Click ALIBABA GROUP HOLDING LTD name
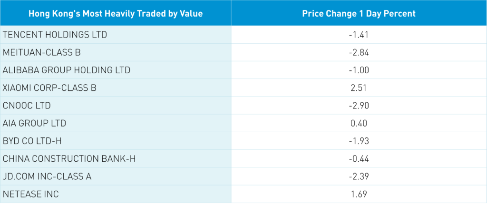This screenshot has height=205, width=487. pos(67,70)
